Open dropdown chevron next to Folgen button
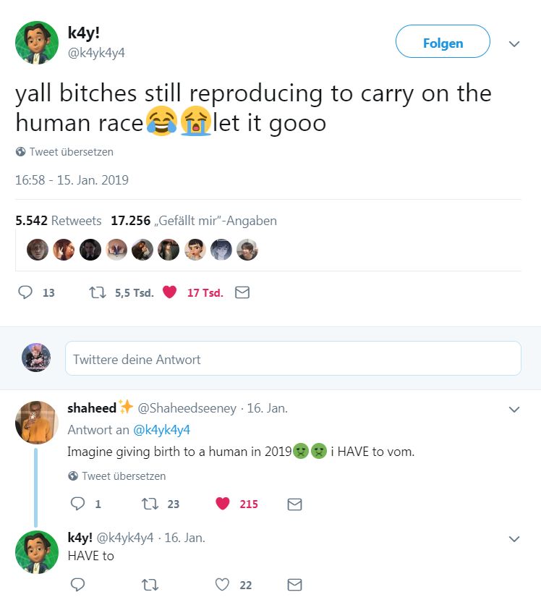 (514, 44)
